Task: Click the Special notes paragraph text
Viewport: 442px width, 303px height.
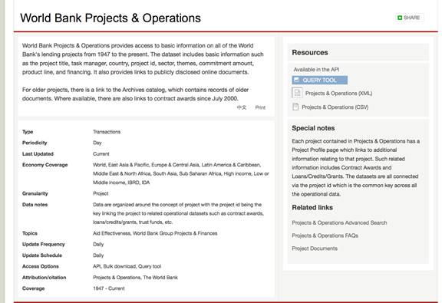Action: pos(356,167)
